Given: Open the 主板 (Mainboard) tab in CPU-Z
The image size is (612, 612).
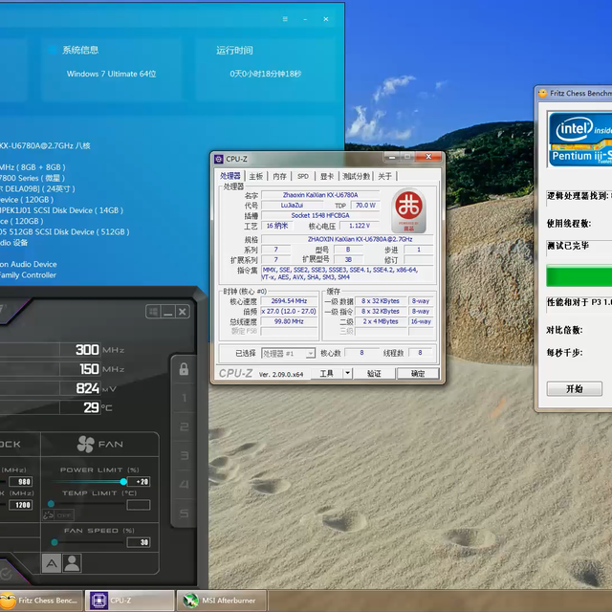Looking at the screenshot, I should coord(256,176).
